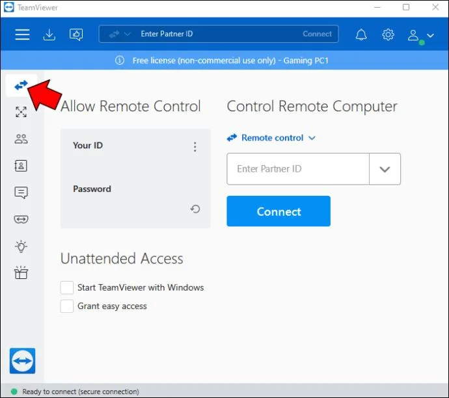
Task: Click the green connection status dot
Action: pos(14,391)
